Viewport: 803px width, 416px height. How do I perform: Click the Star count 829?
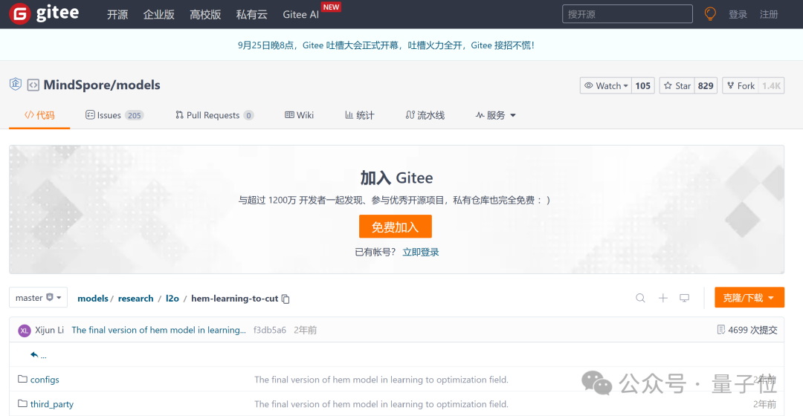[706, 85]
